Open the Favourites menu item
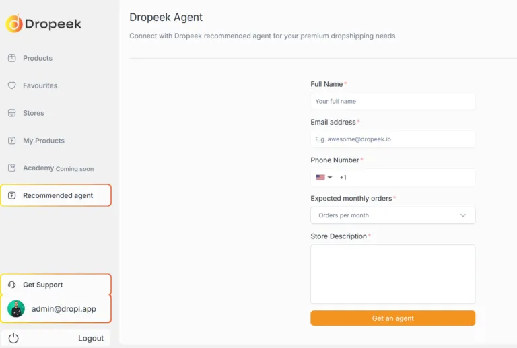Image resolution: width=517 pixels, height=348 pixels. tap(40, 85)
